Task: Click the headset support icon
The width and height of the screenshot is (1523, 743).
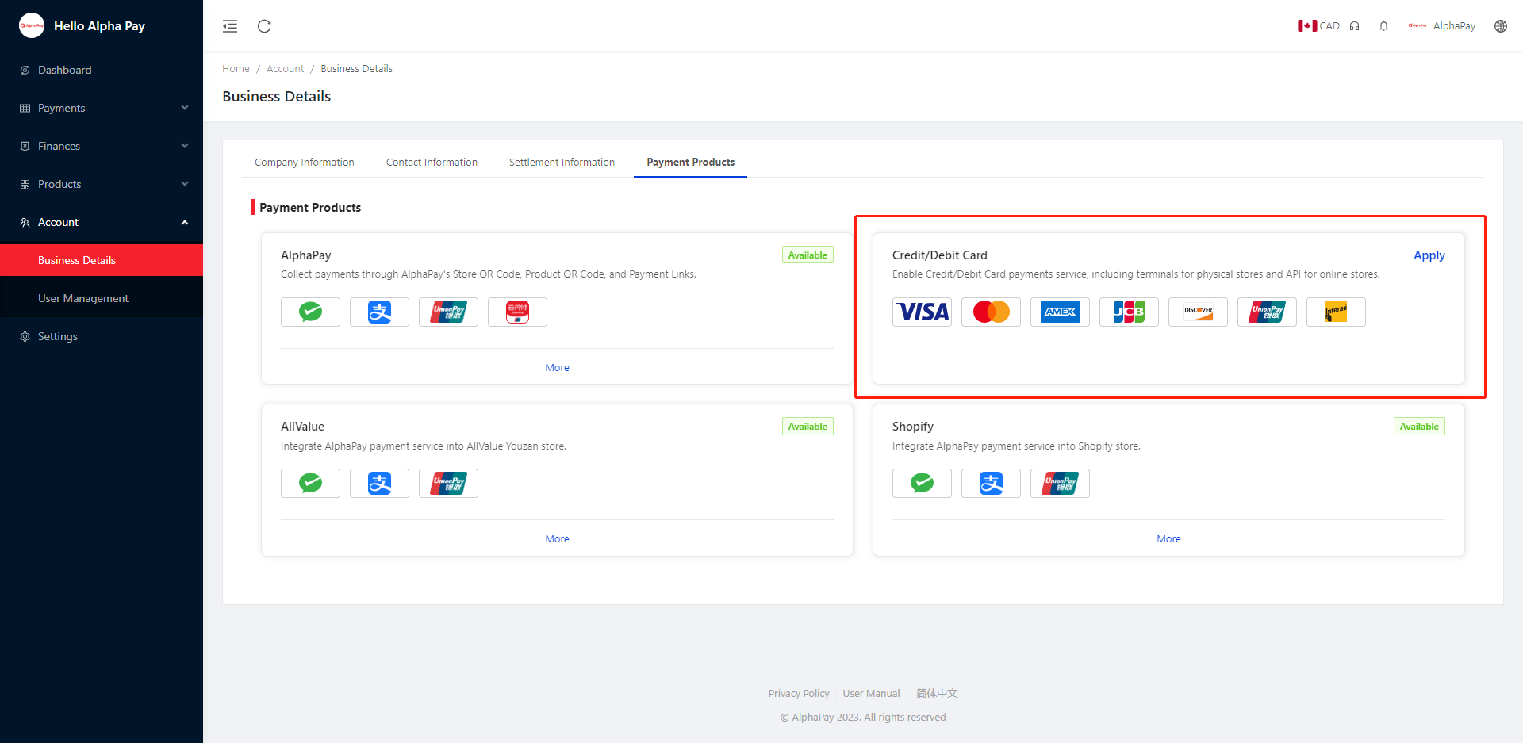Action: pos(1355,26)
